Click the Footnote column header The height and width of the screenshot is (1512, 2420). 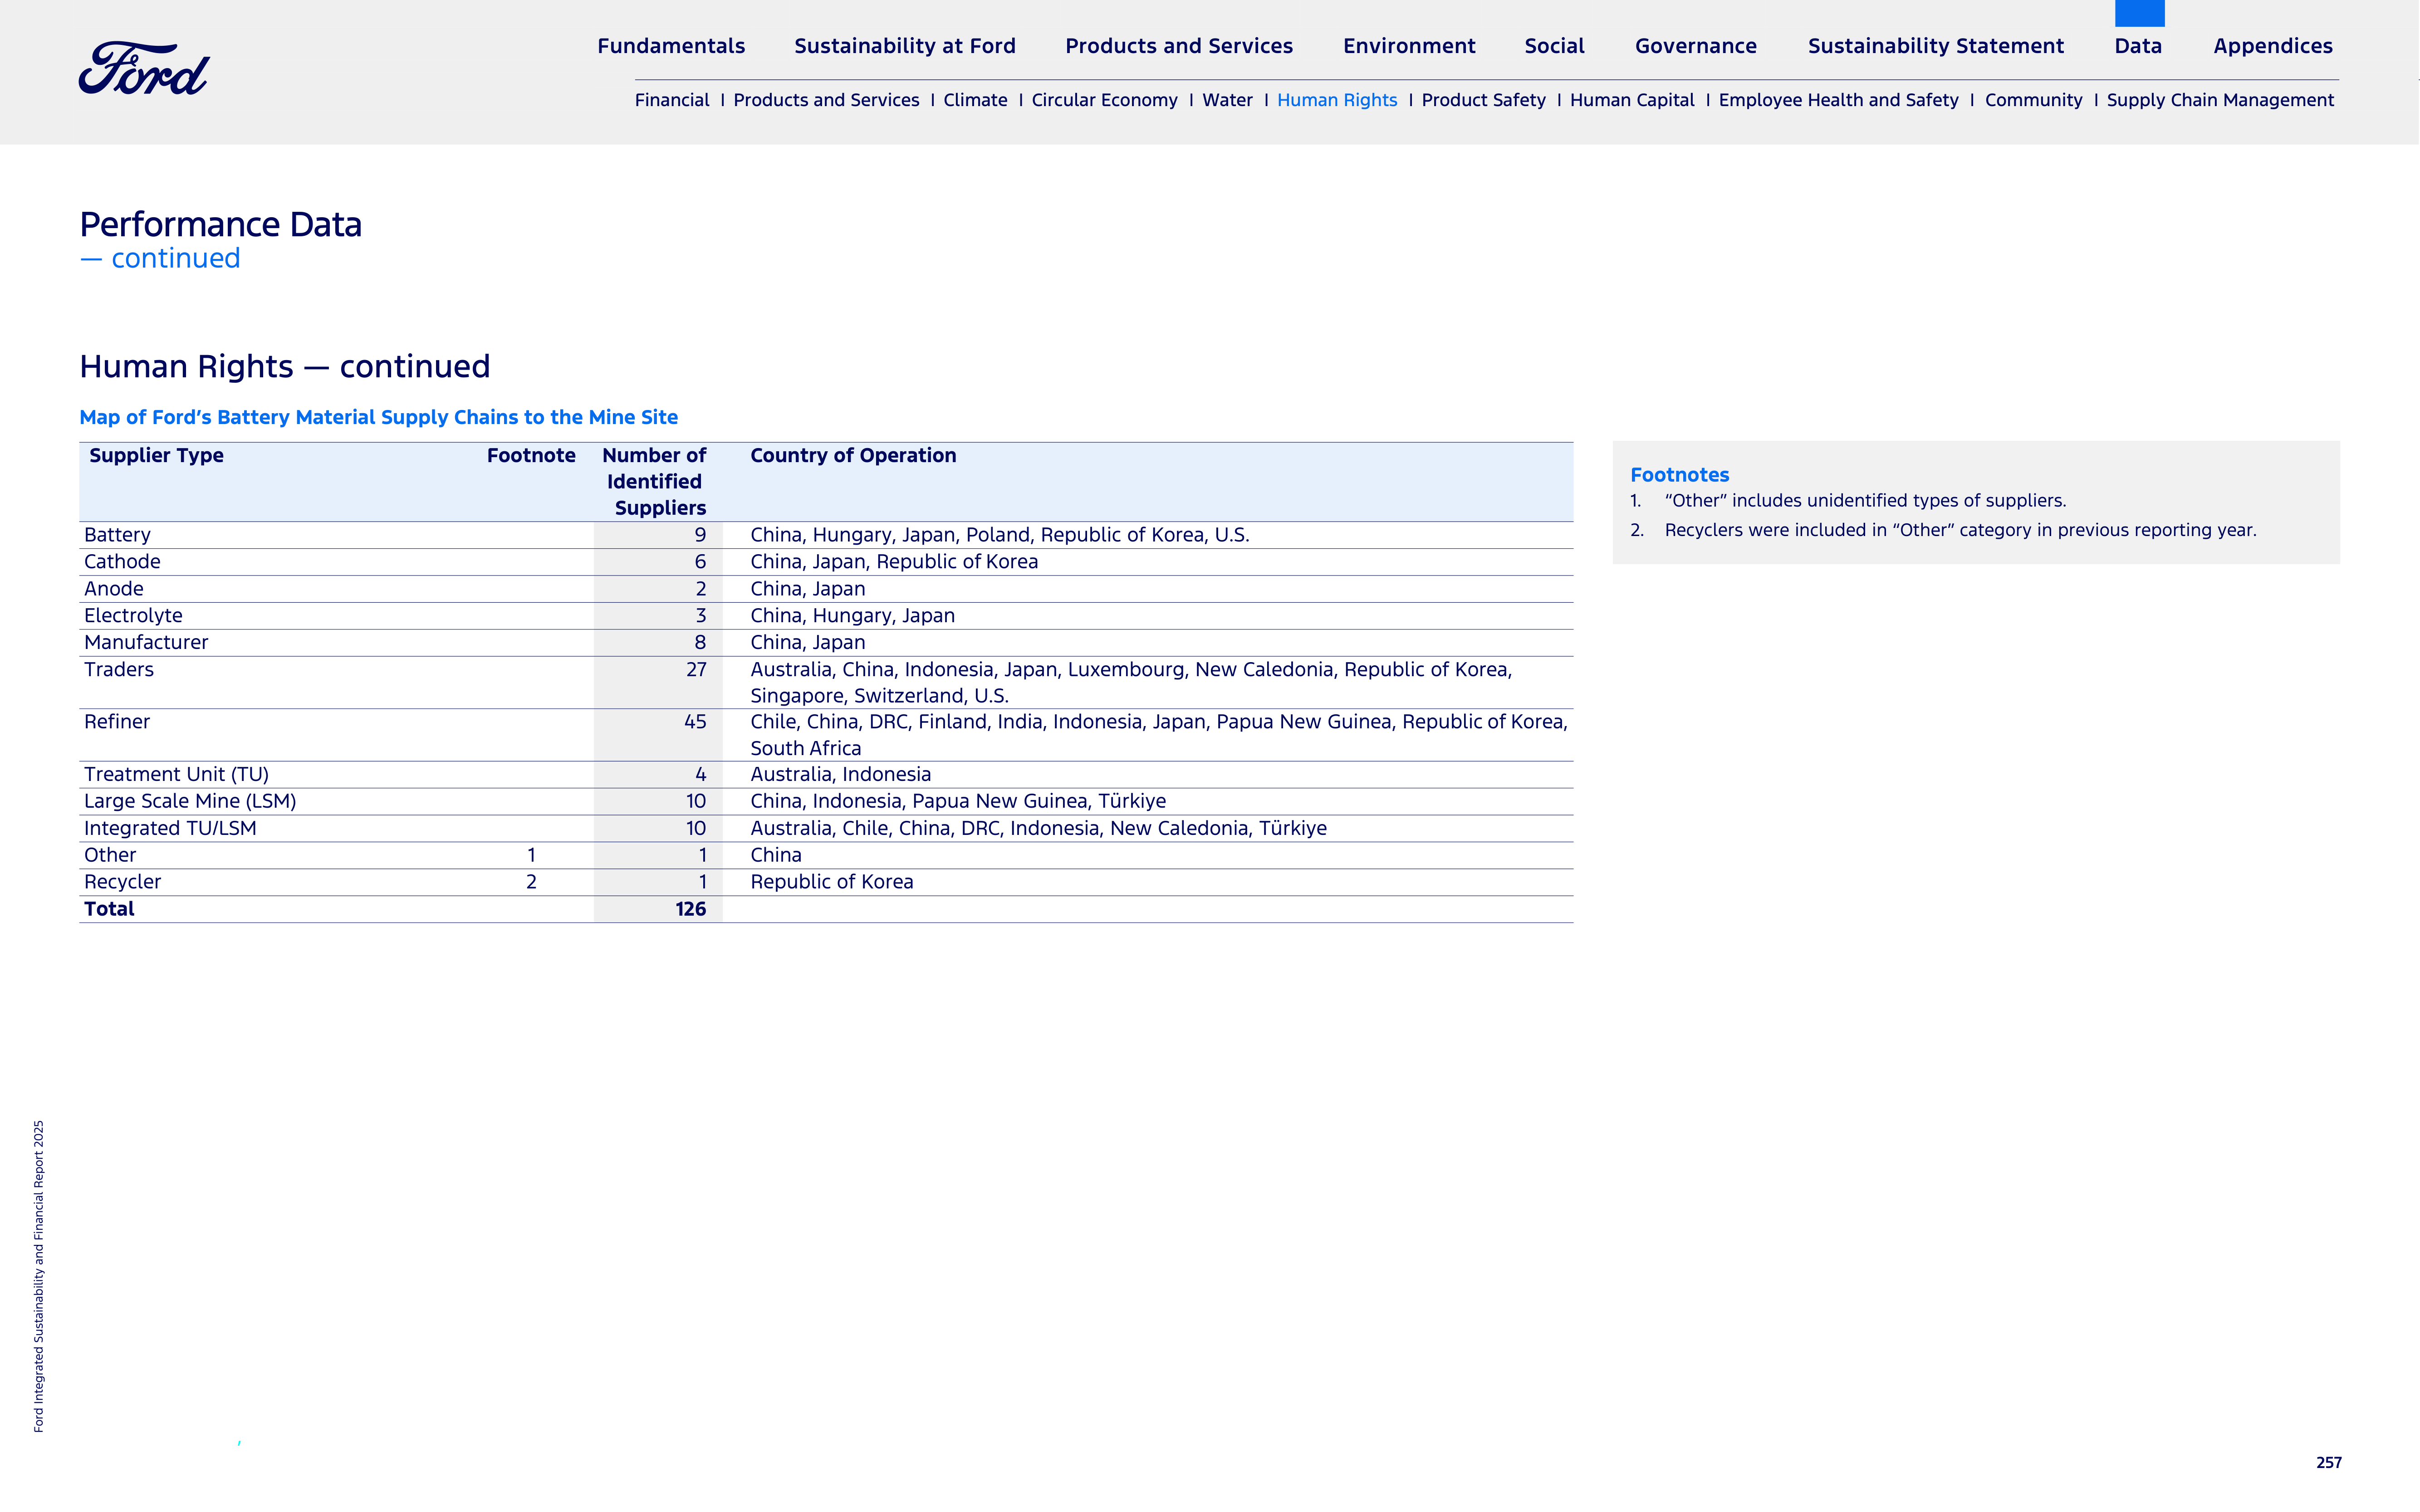531,455
